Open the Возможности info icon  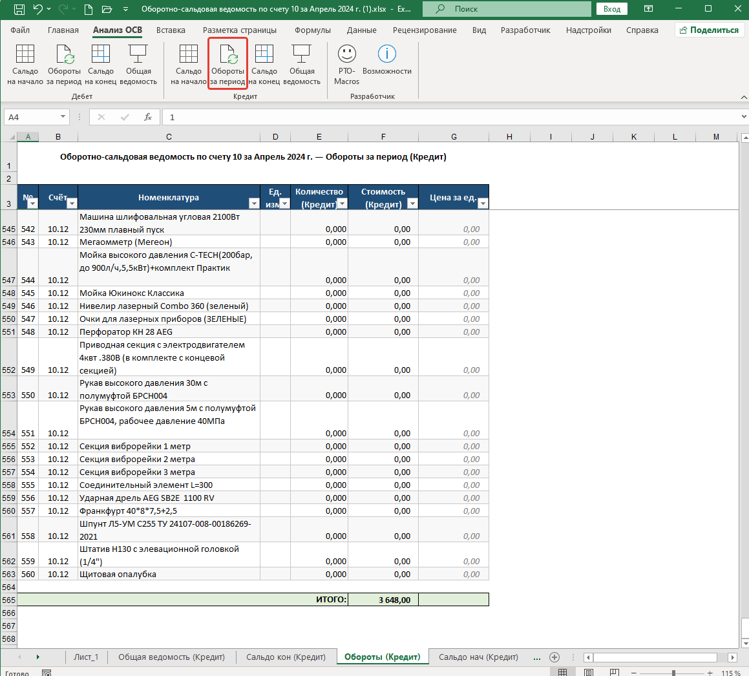tap(387, 54)
